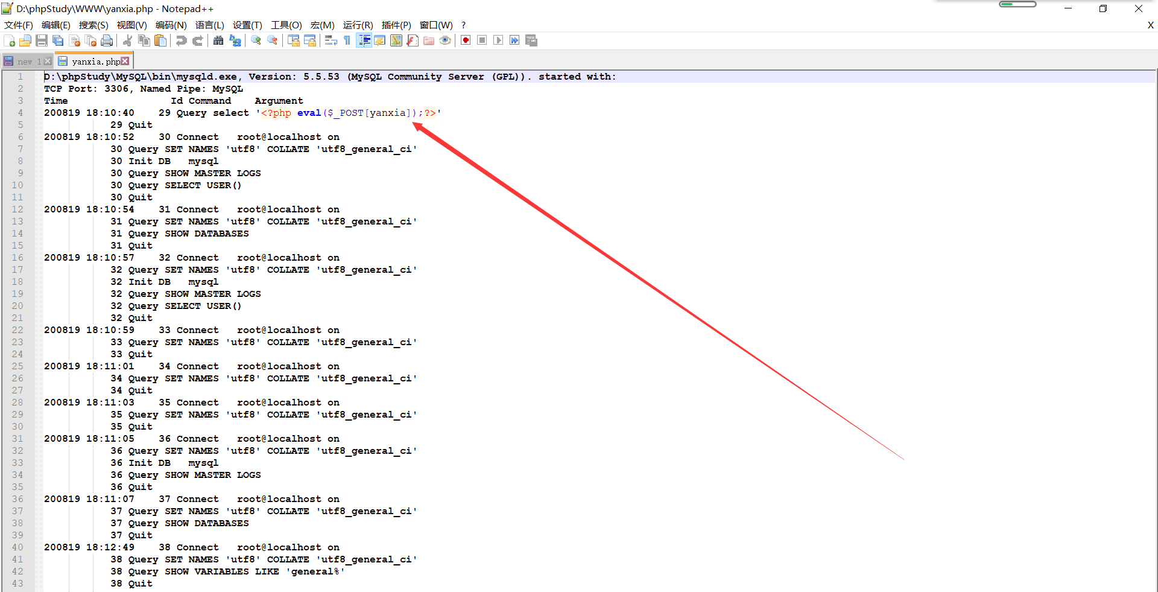Toggle the indent guide display

click(x=364, y=40)
